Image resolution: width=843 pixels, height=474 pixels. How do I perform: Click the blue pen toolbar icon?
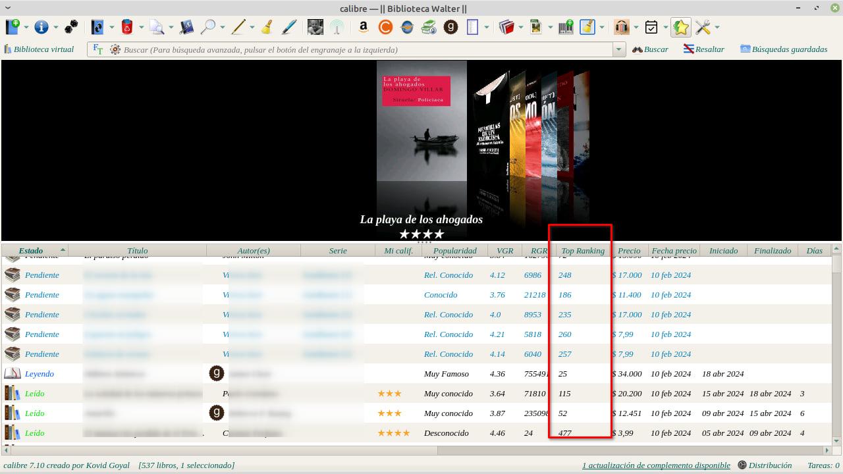point(288,27)
